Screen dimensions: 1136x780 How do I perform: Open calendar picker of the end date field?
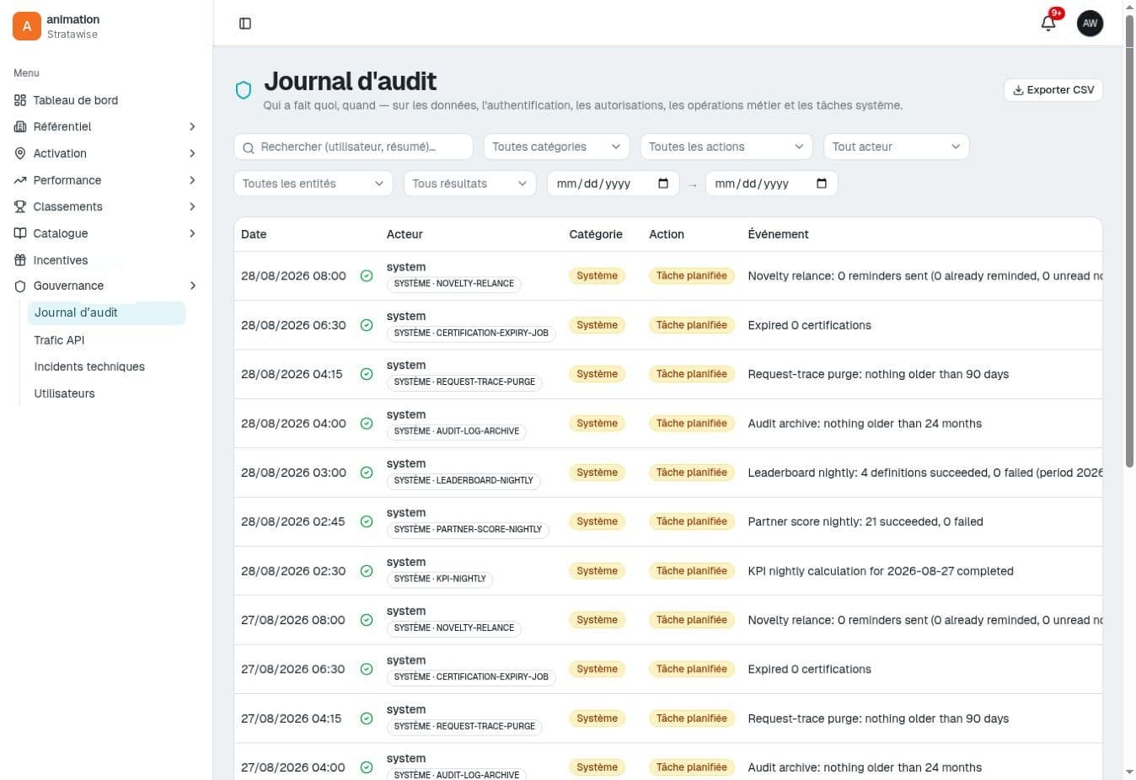click(x=822, y=184)
